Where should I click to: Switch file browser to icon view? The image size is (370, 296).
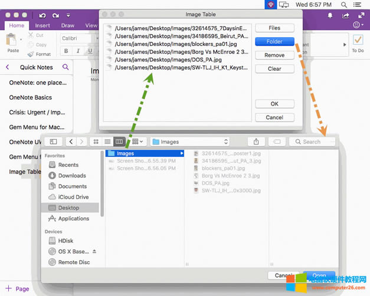[x=96, y=142]
